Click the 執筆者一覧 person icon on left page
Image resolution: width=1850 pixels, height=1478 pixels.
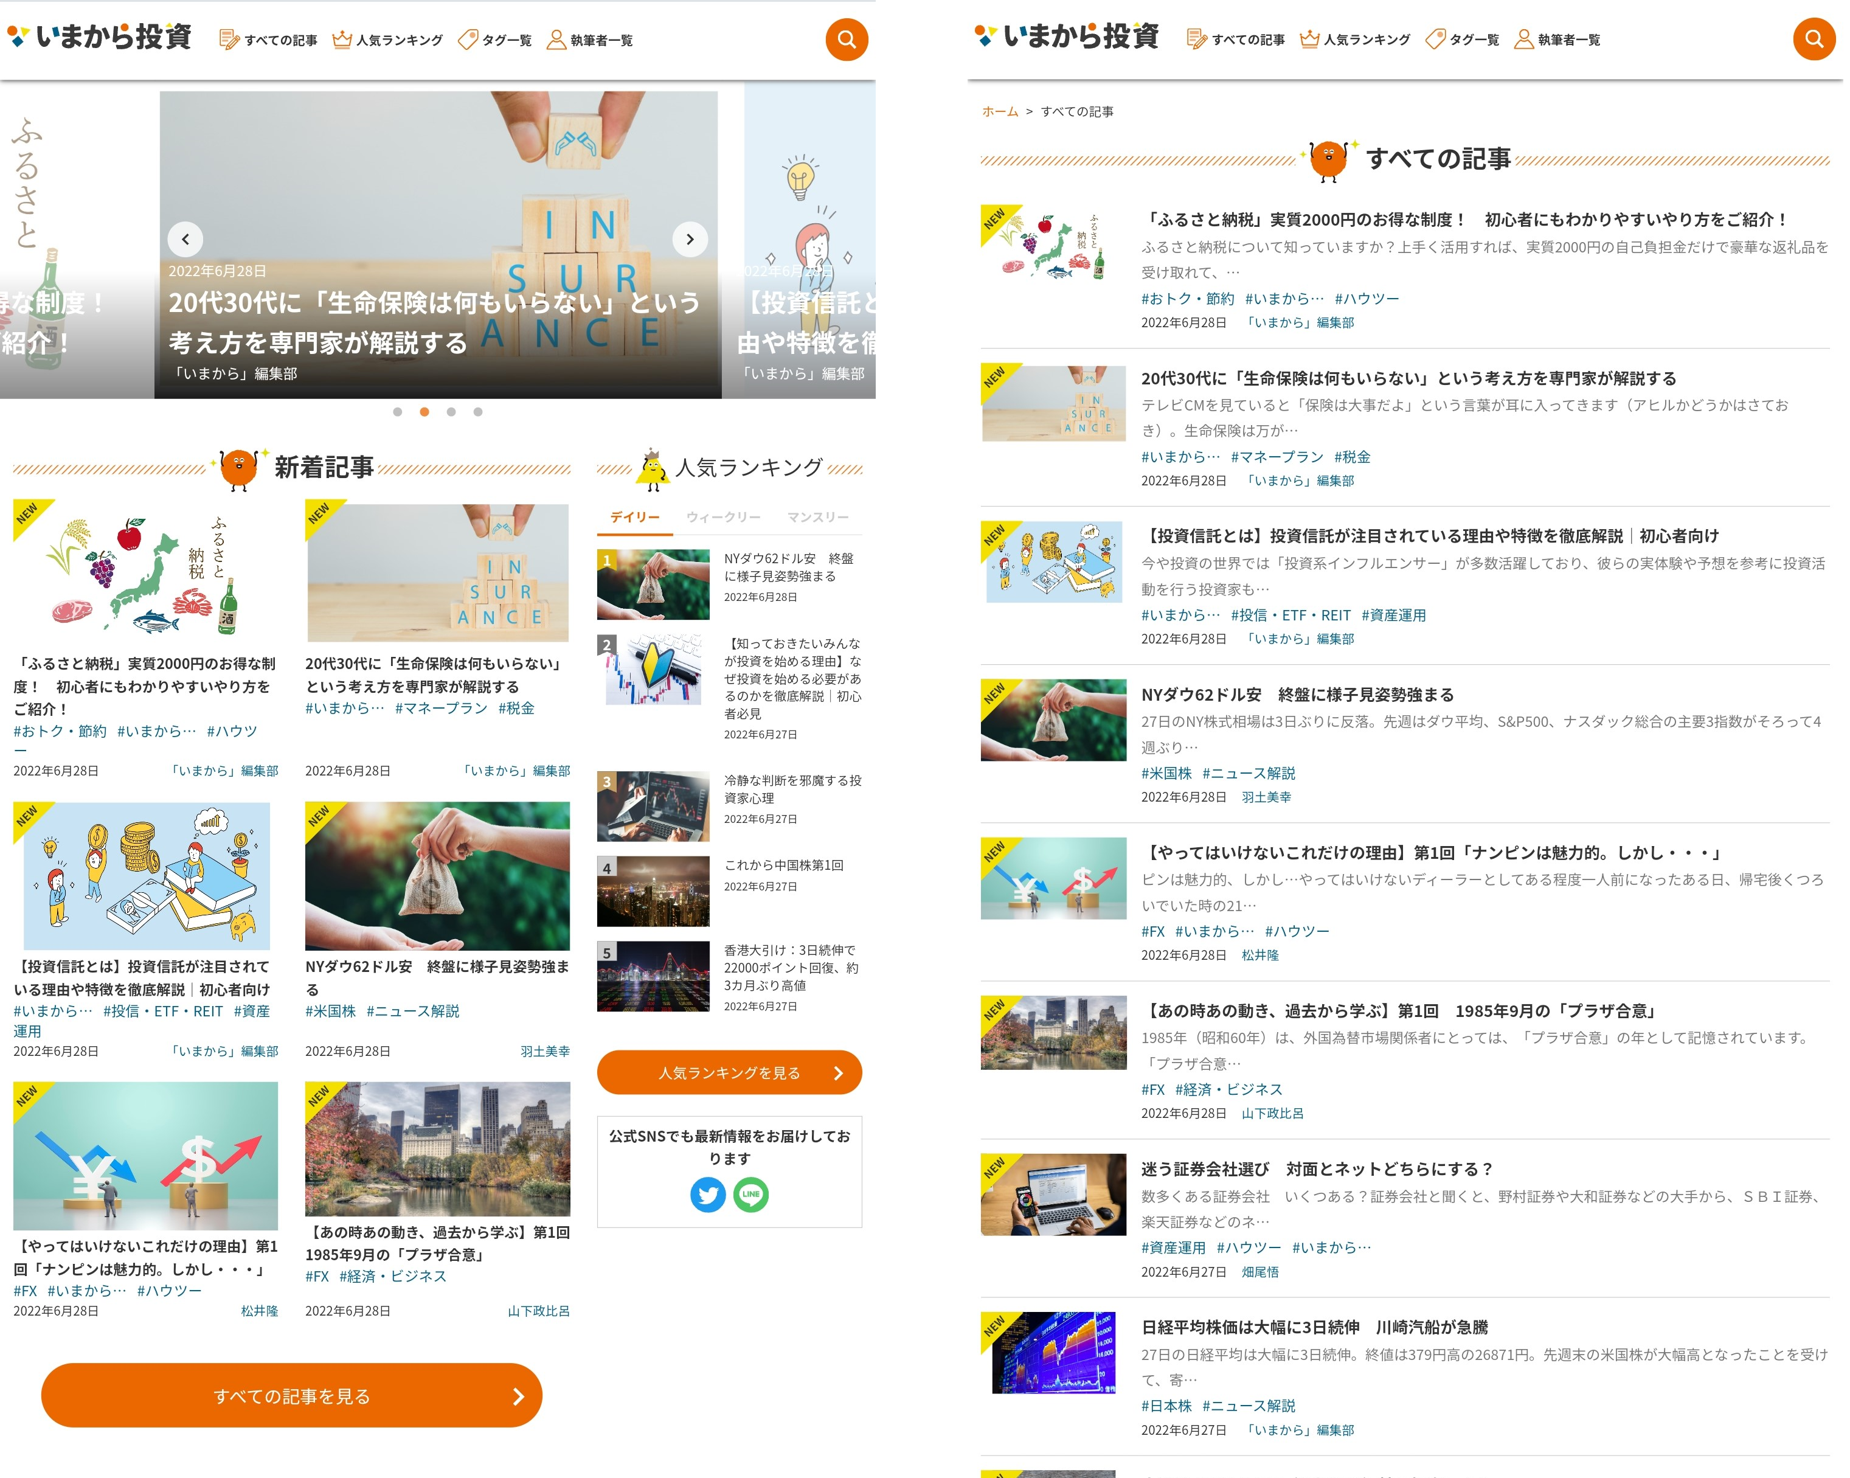pyautogui.click(x=556, y=40)
